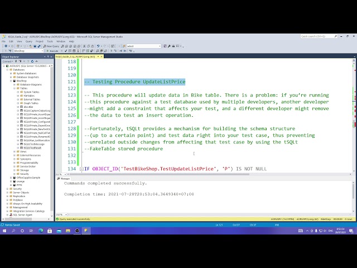This screenshot has height=268, width=357.
Task: Click the Cut scissors icon
Action: tap(84, 46)
